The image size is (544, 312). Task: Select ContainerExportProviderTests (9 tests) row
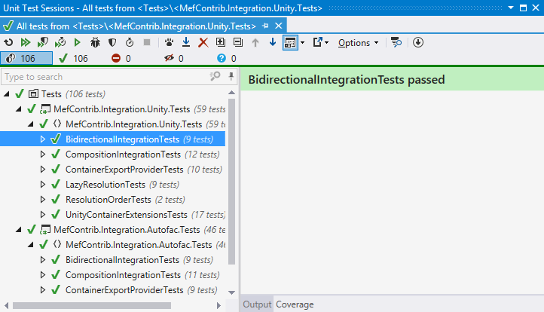[124, 290]
